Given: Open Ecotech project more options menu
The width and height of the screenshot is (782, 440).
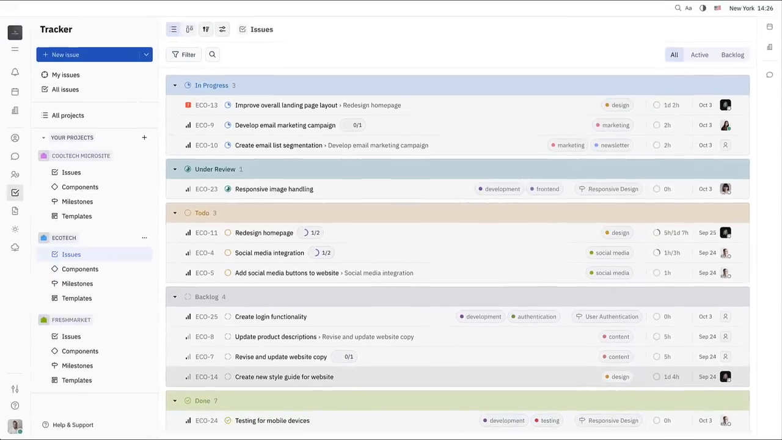Looking at the screenshot, I should (x=144, y=238).
